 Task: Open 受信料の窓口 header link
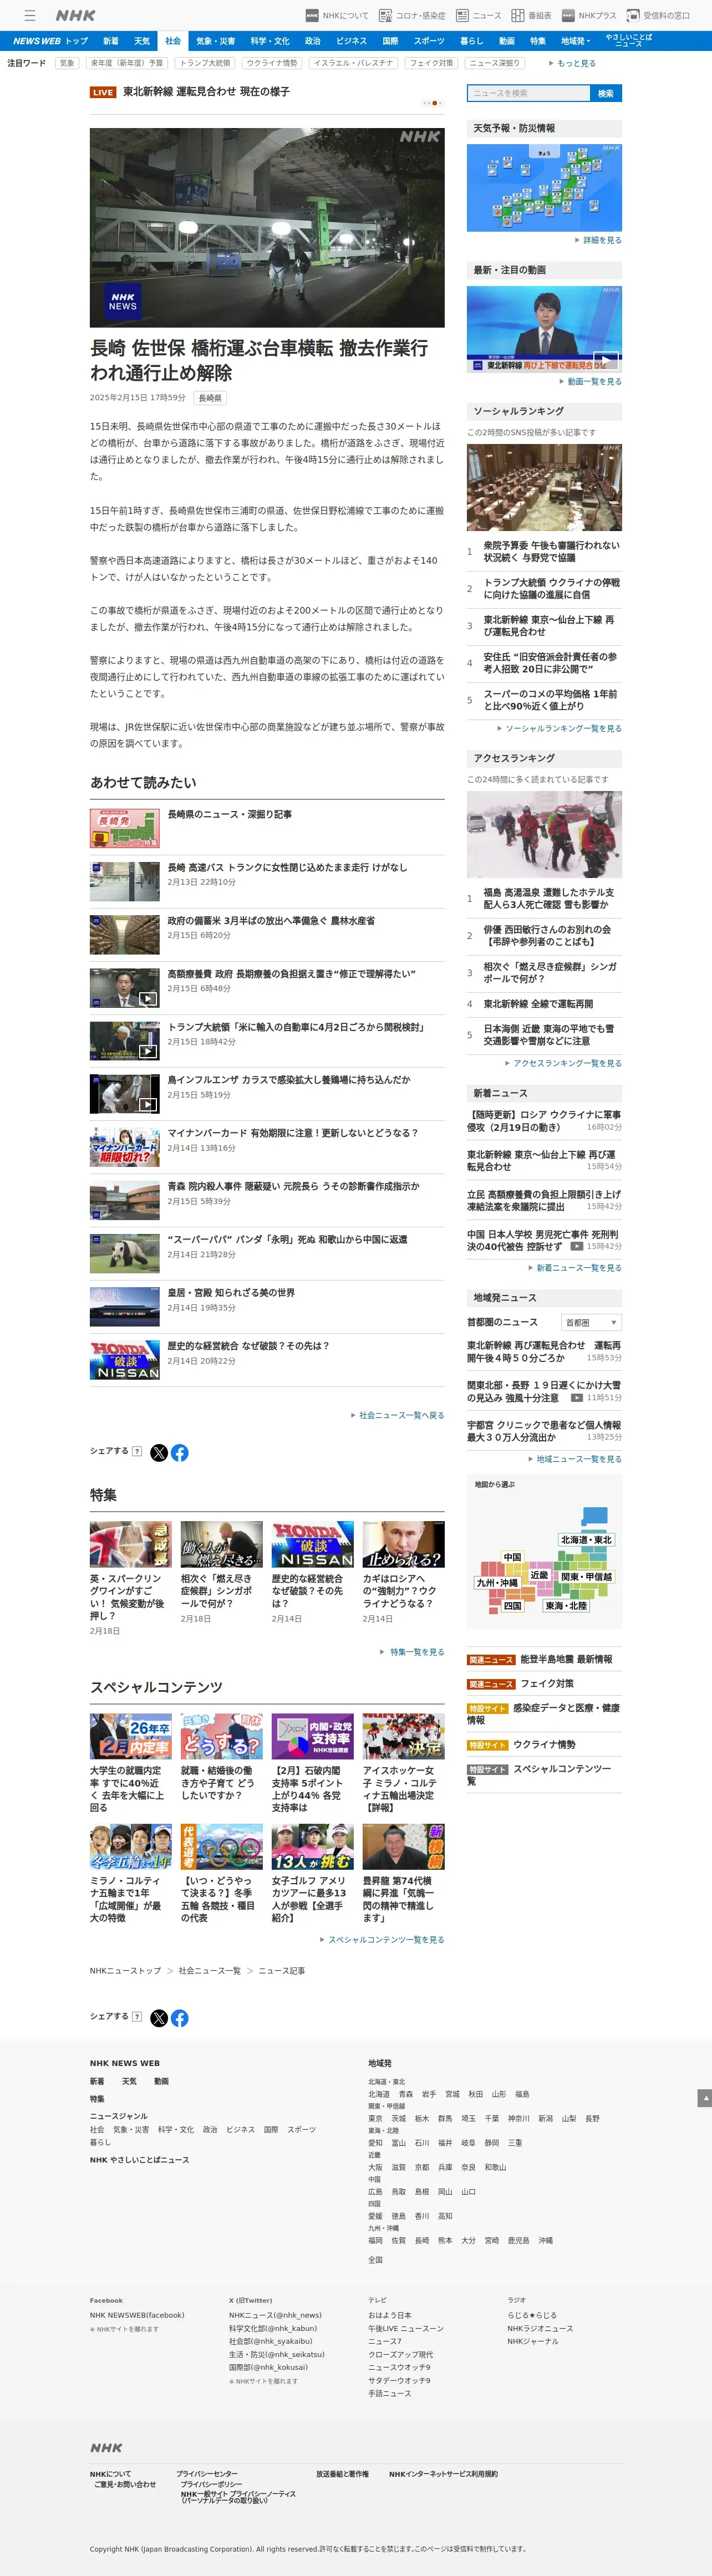pyautogui.click(x=658, y=15)
